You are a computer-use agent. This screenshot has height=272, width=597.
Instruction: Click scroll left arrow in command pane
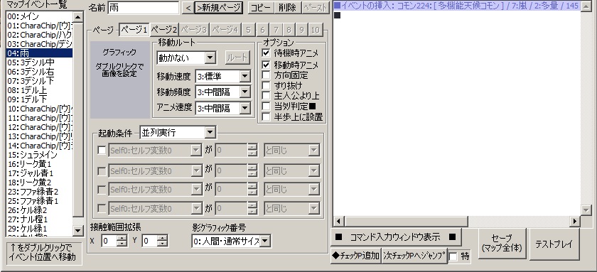pos(338,221)
